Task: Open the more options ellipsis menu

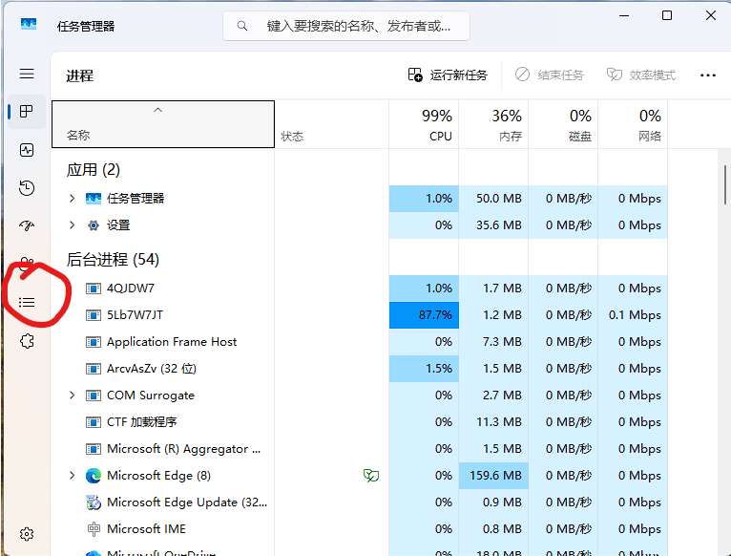Action: [708, 75]
